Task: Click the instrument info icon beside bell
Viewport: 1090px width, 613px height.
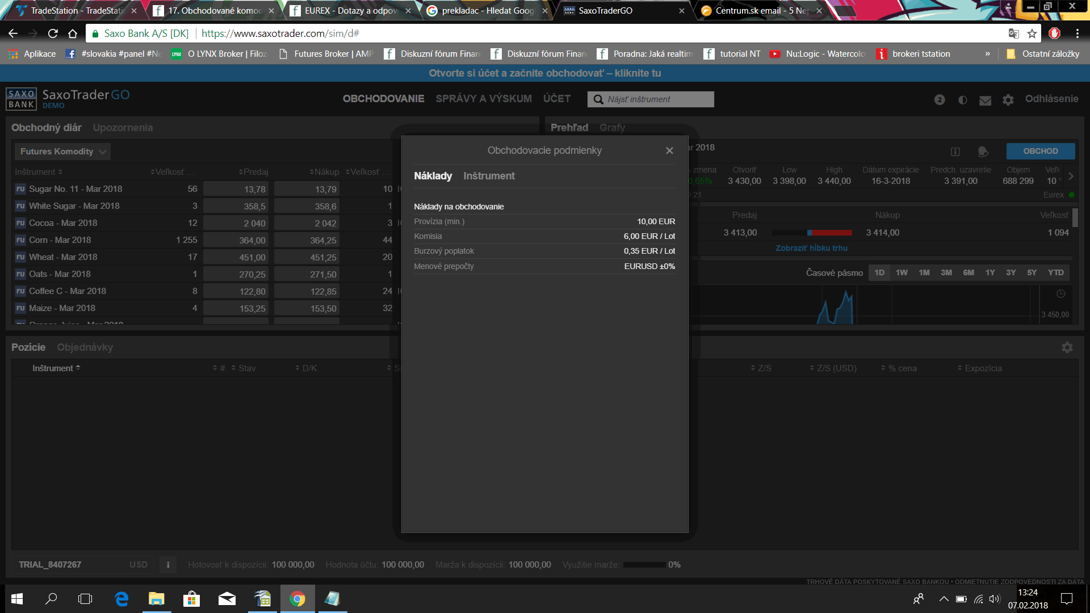Action: (955, 152)
